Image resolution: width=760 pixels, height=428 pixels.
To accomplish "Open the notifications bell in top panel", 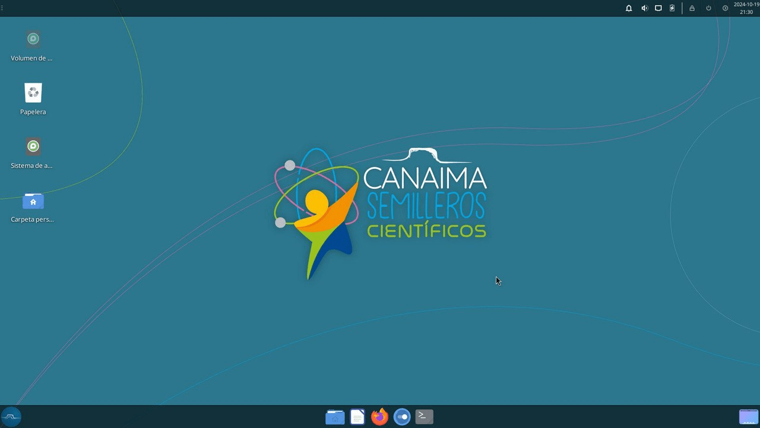I will click(x=629, y=8).
